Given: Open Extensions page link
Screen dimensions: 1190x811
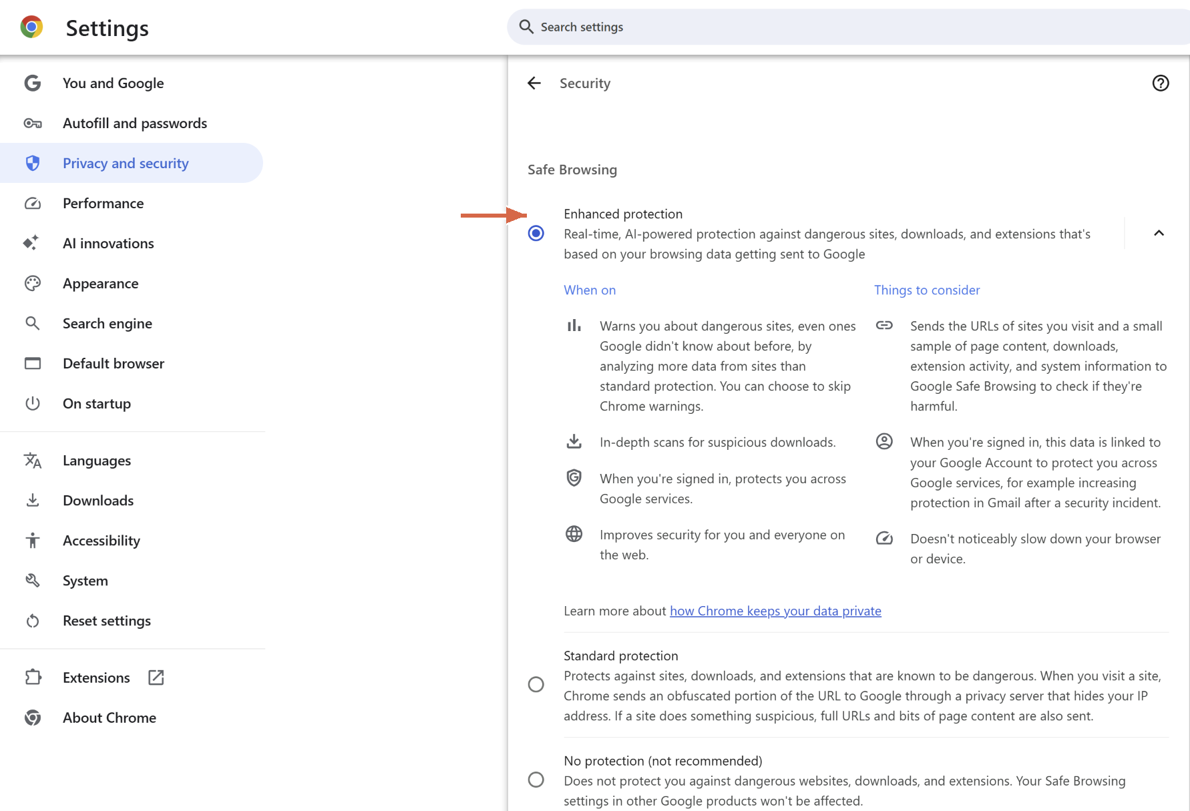Looking at the screenshot, I should coord(132,678).
